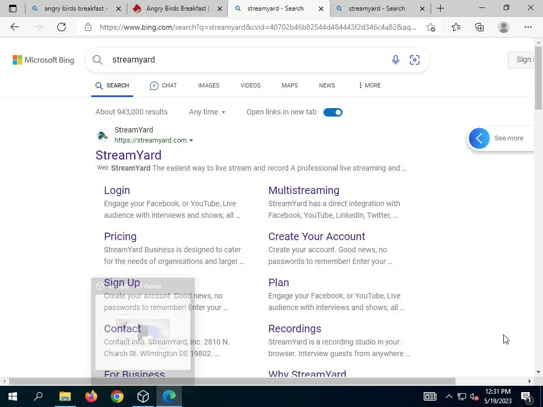Launch Google Chrome from the taskbar
The height and width of the screenshot is (407, 543).
tap(117, 396)
